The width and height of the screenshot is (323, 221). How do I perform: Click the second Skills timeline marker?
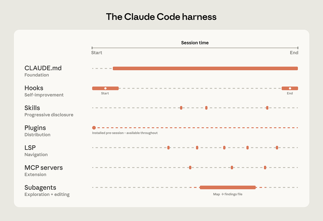206,108
